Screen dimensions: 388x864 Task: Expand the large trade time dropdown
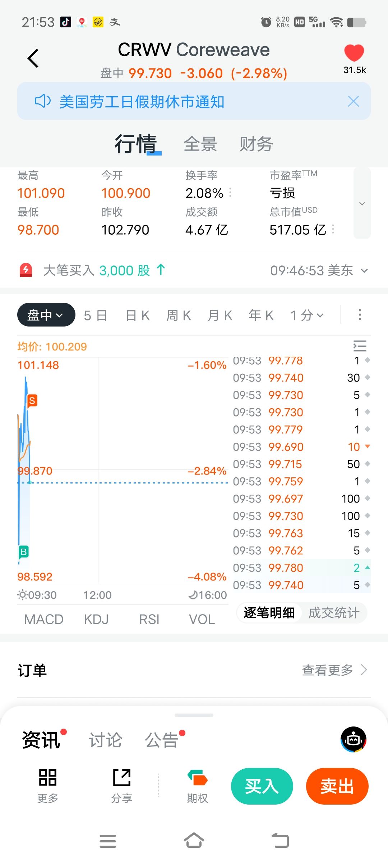click(x=364, y=271)
